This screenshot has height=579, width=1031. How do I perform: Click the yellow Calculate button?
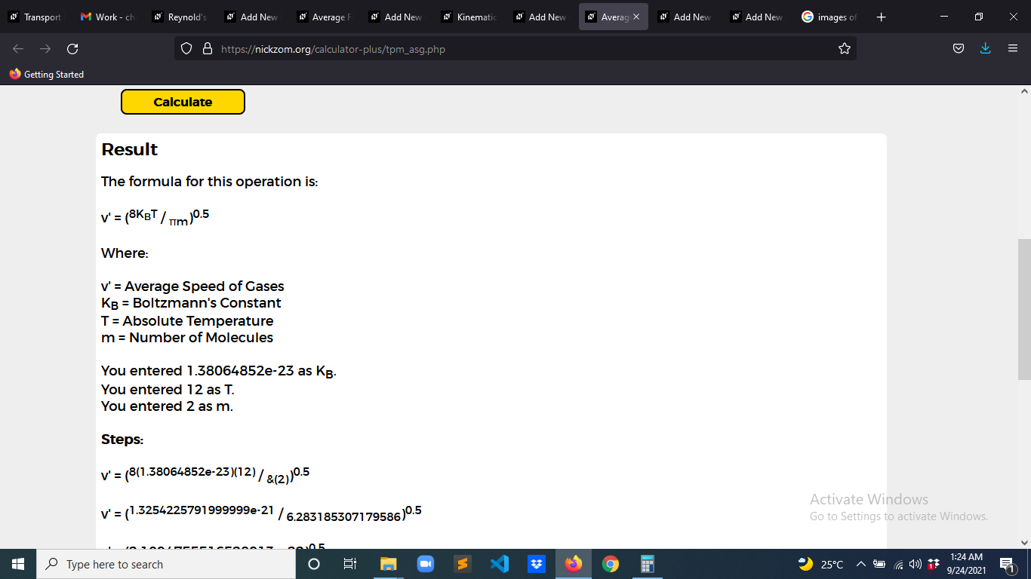(183, 102)
